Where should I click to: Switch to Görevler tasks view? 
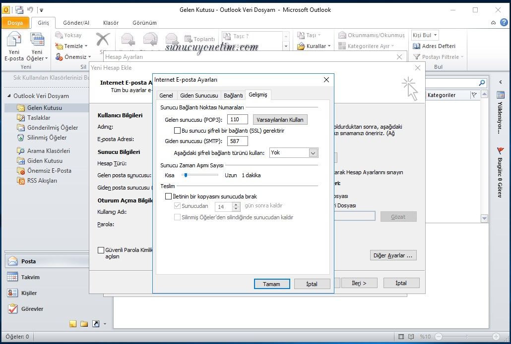click(47, 309)
